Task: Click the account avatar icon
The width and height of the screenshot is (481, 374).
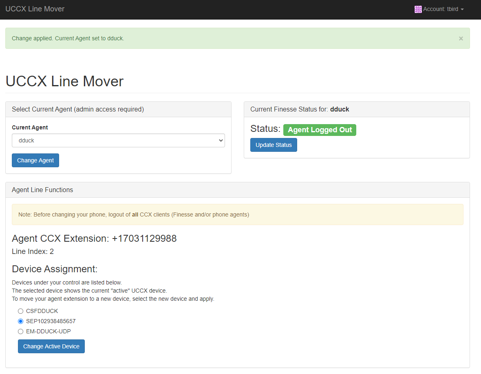Action: coord(418,9)
